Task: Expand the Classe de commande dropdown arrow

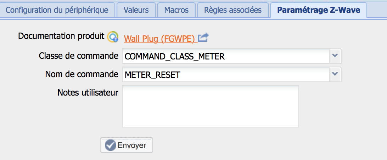Action: [335, 56]
